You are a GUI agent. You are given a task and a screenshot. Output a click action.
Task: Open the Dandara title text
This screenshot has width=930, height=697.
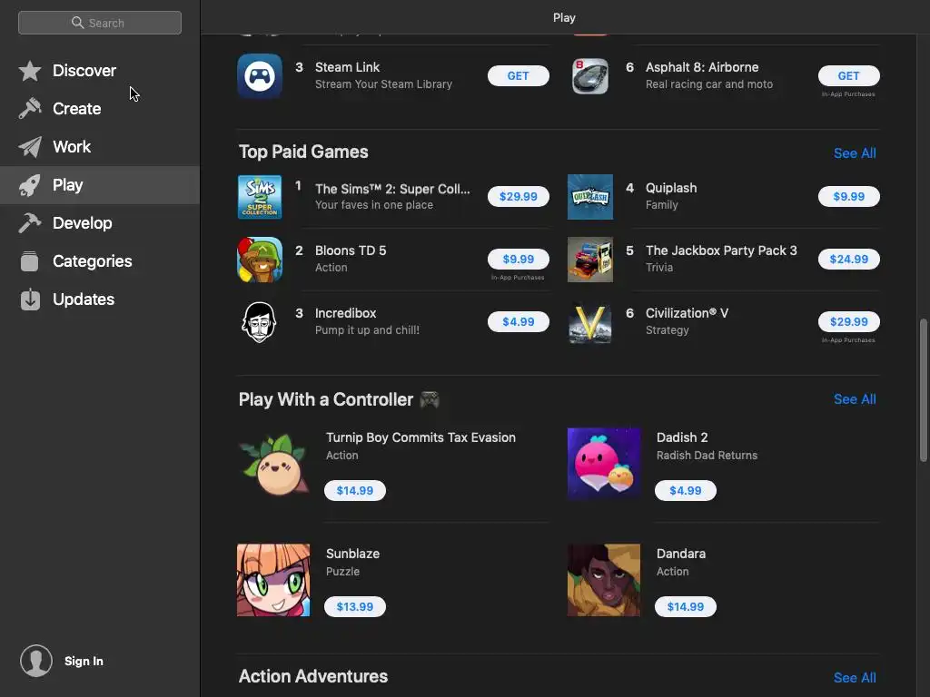(681, 555)
